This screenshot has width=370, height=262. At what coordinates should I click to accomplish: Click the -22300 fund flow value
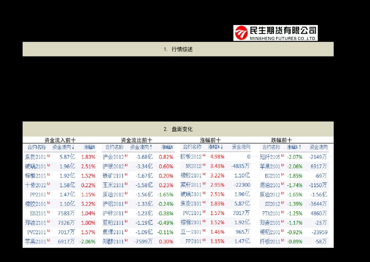(243, 185)
